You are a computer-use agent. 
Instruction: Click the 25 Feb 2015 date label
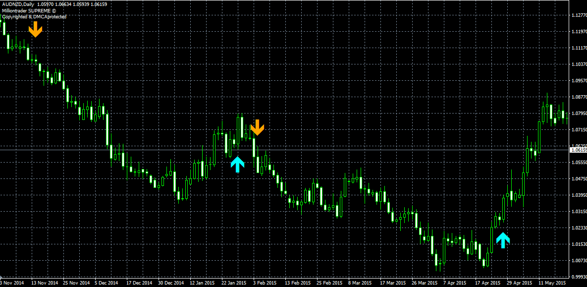pos(330,283)
